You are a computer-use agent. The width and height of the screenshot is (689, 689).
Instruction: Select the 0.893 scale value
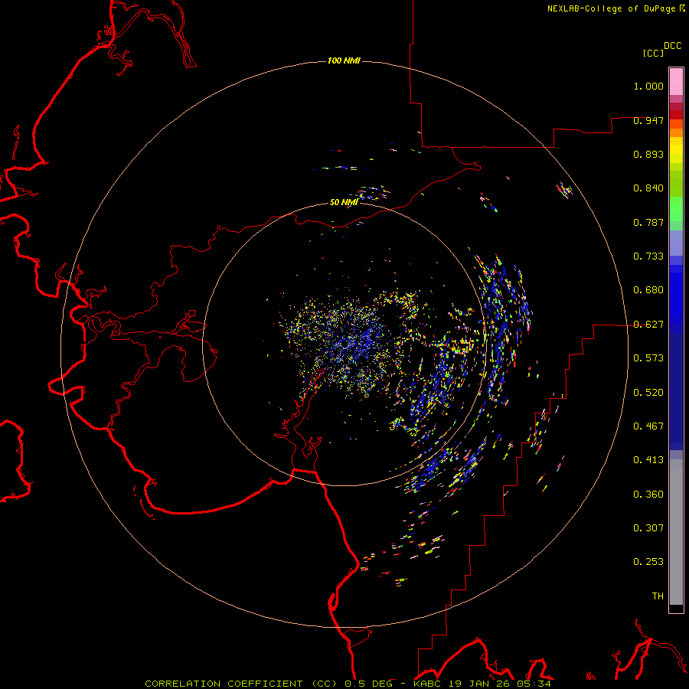click(x=648, y=154)
